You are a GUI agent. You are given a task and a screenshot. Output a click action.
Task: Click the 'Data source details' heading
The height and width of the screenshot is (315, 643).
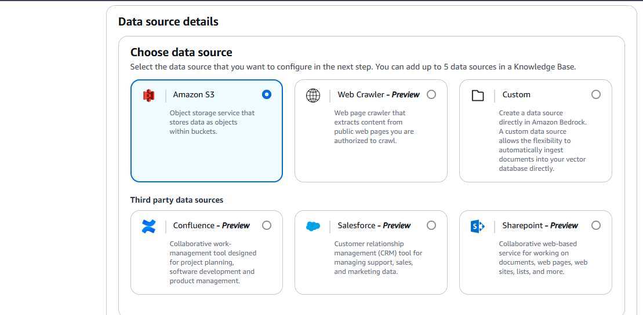tap(168, 21)
